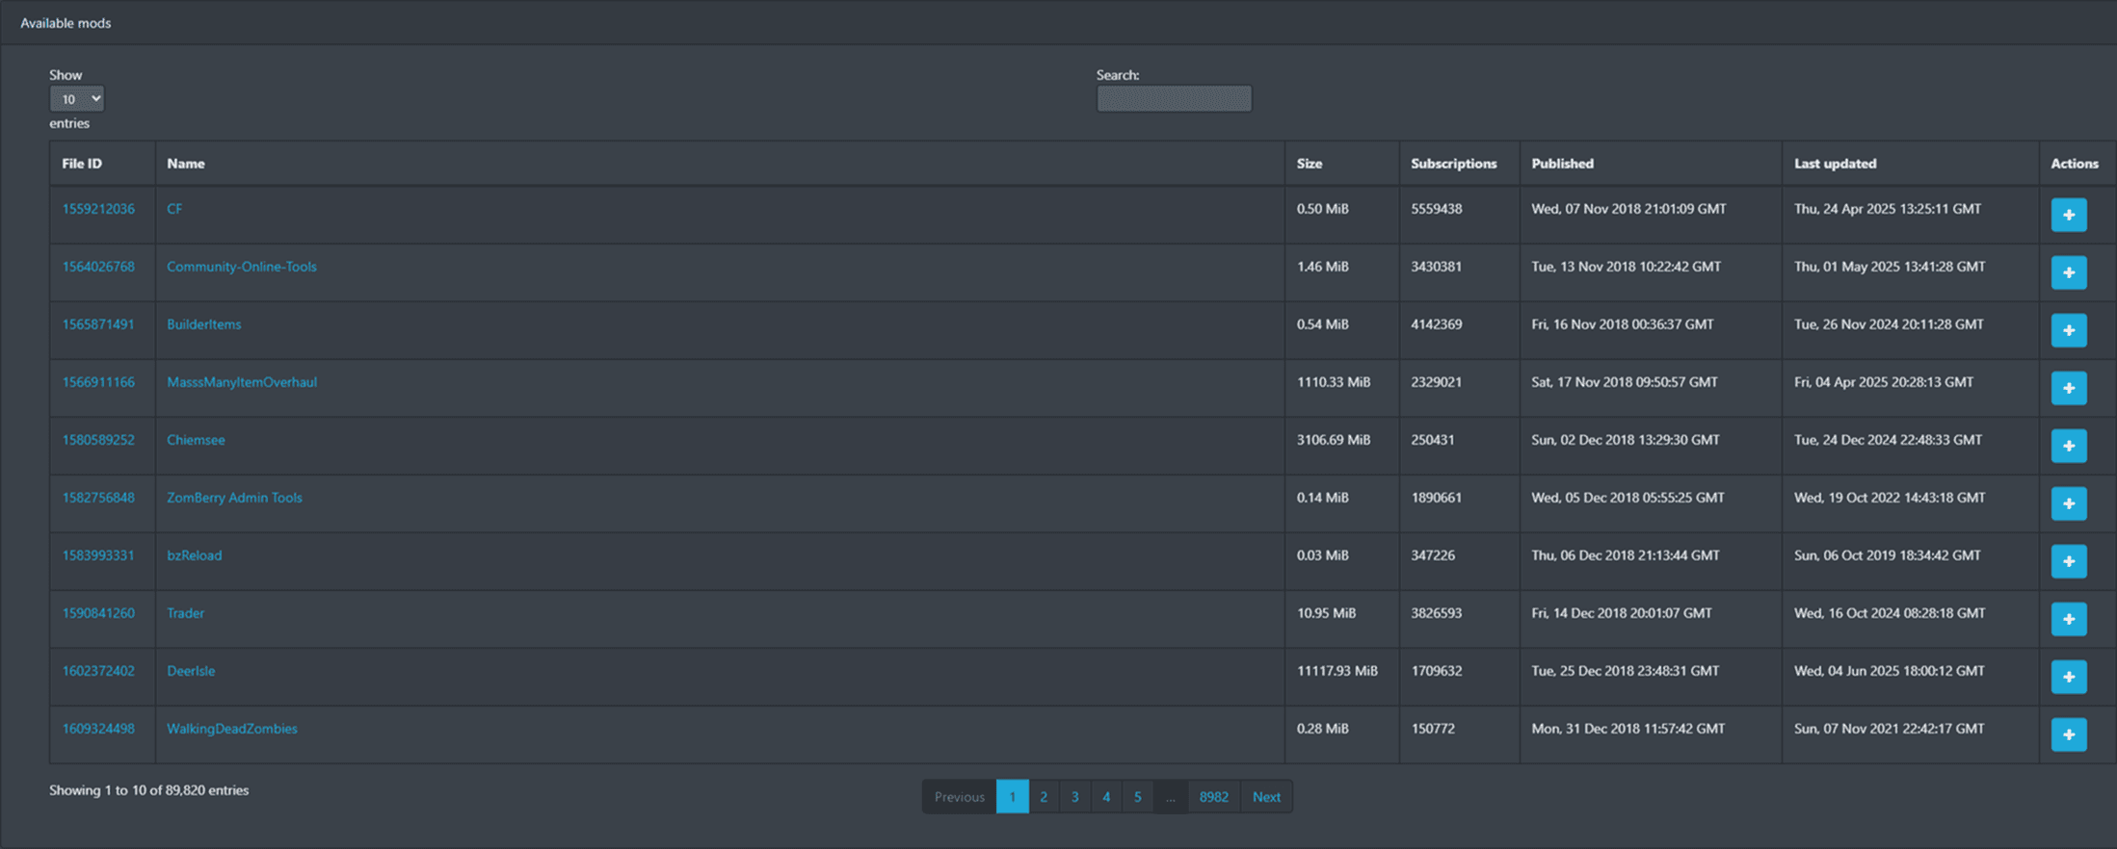Jump to last page 8982
2117x849 pixels.
point(1213,797)
